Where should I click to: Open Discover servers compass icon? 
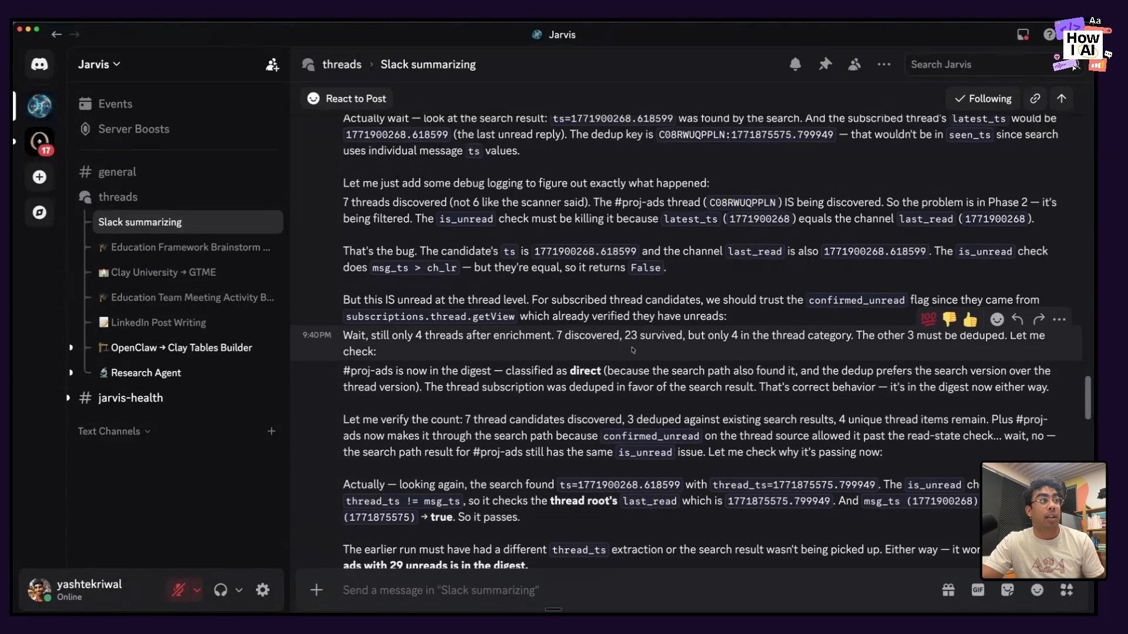[x=39, y=212]
